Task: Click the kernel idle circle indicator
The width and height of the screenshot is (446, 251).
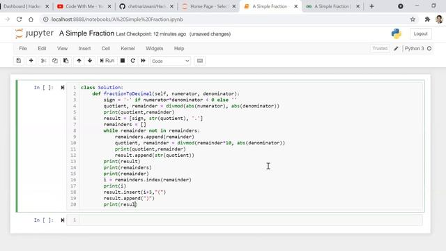Action: tap(429, 48)
